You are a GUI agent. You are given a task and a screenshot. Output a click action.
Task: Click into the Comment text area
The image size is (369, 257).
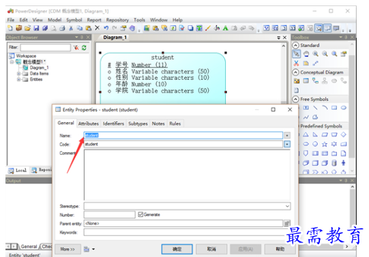[187, 175]
